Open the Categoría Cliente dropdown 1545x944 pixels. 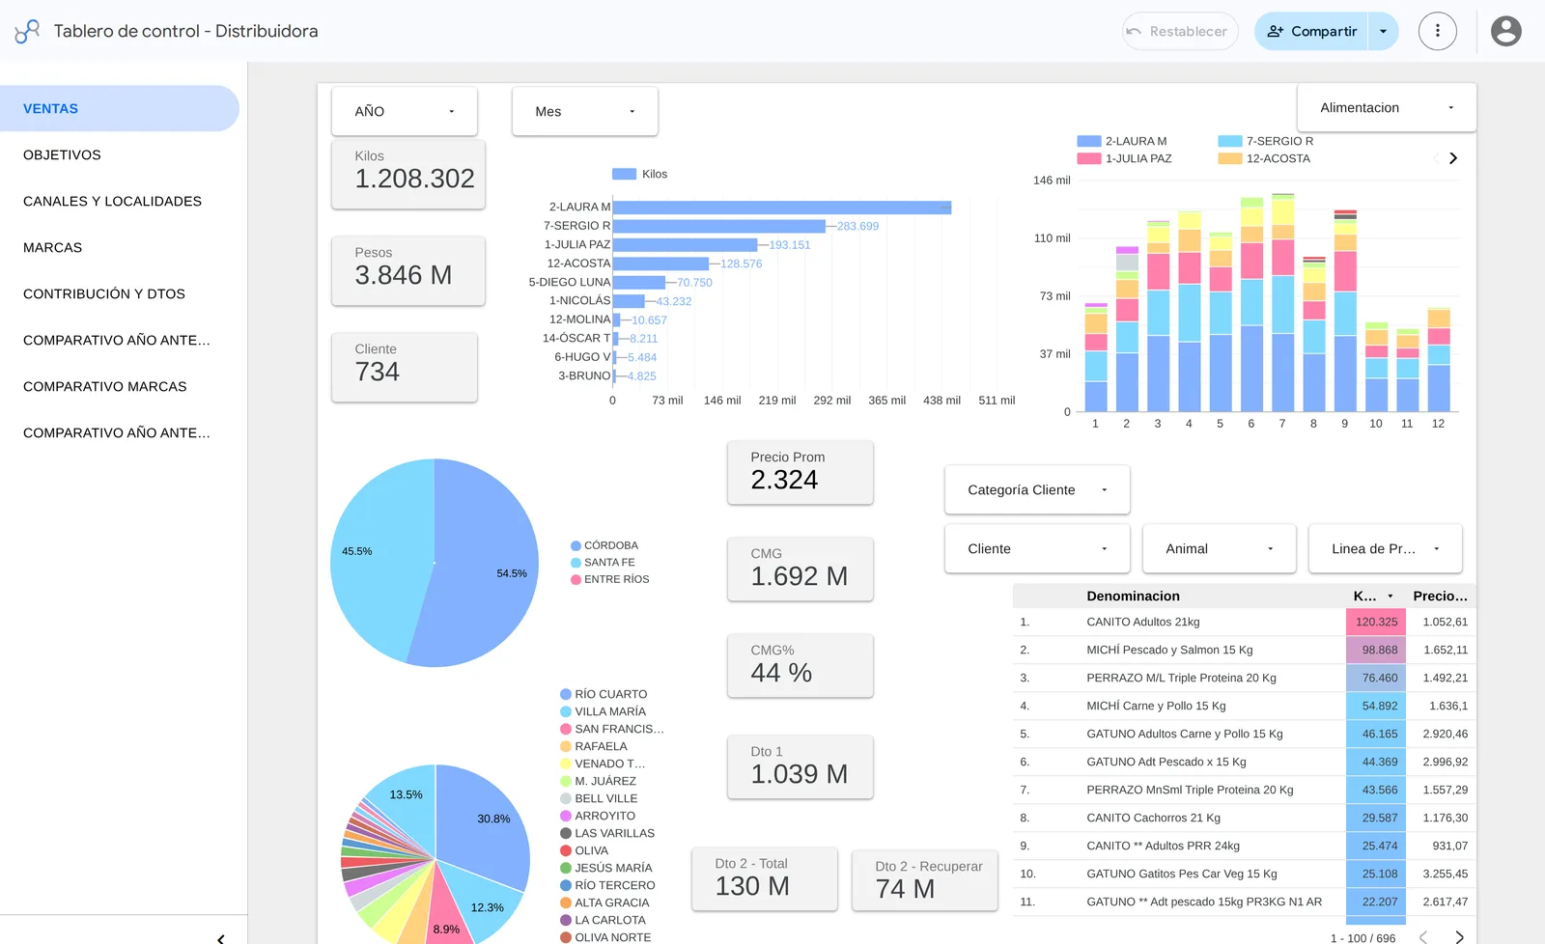point(1037,489)
